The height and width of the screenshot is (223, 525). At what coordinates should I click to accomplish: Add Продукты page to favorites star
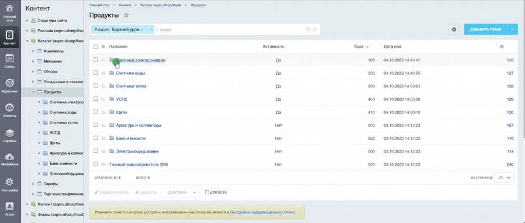point(126,15)
